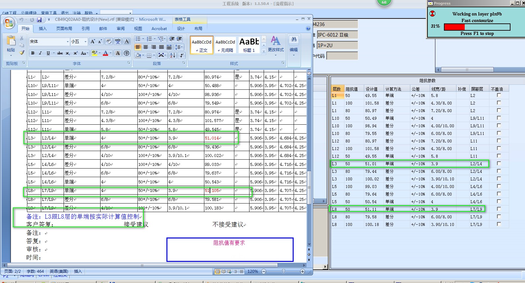
Task: Open the phonetic guide (wén) tool
Action: tap(118, 41)
